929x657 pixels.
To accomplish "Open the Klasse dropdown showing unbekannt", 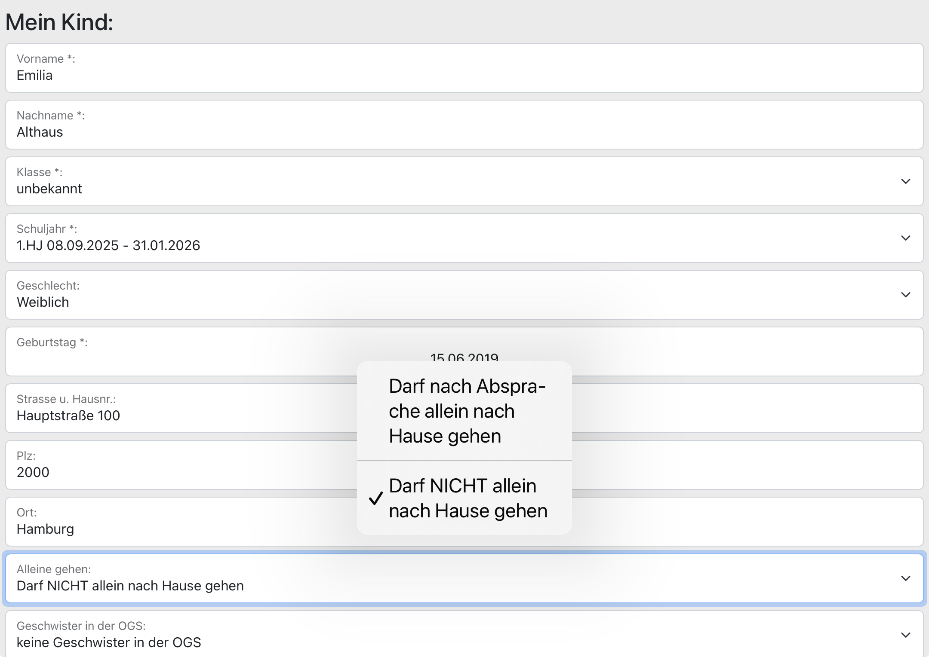I will 430,181.
